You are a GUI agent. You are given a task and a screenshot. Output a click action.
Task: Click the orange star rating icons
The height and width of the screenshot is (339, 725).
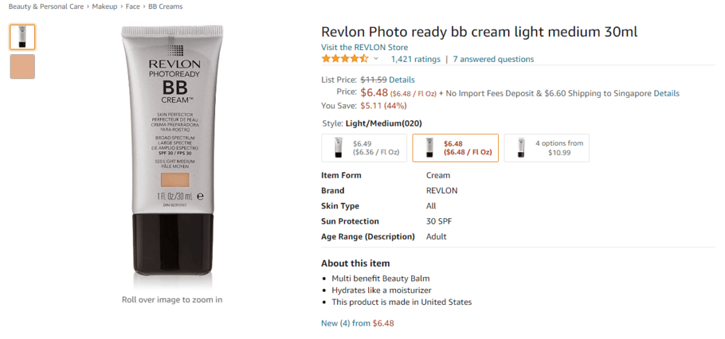pyautogui.click(x=345, y=58)
